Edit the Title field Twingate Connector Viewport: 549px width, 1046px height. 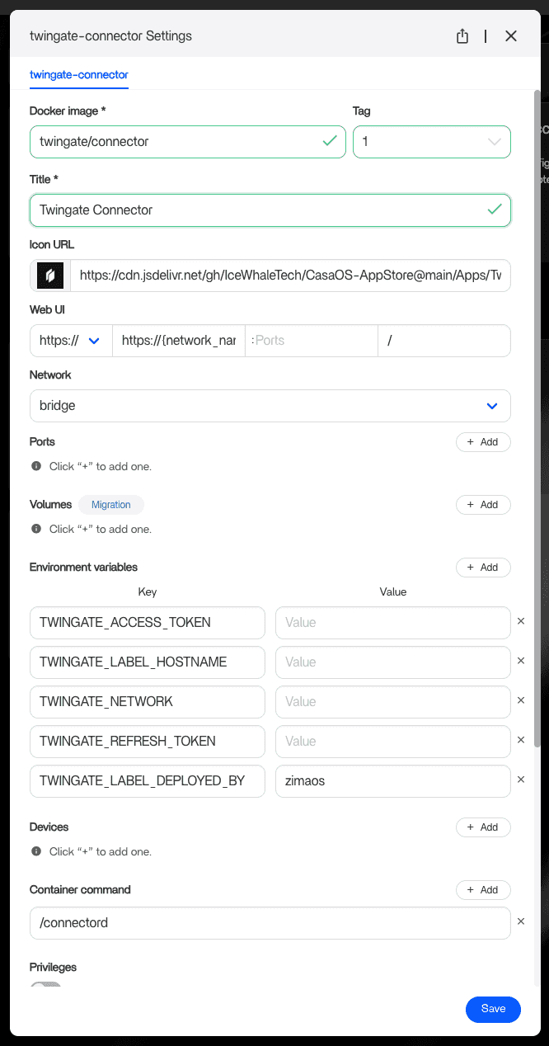coord(270,210)
